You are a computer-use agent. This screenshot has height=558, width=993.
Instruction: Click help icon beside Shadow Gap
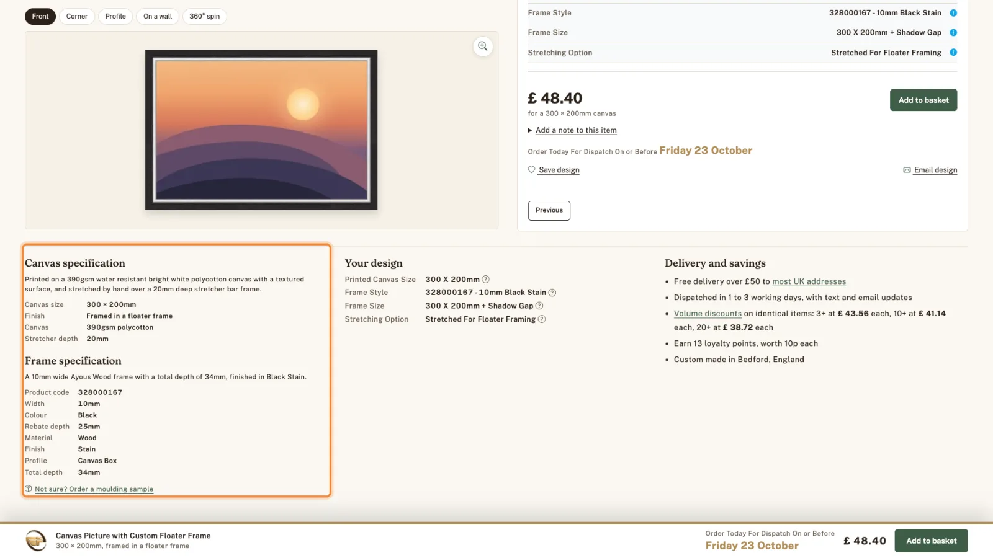pos(539,306)
